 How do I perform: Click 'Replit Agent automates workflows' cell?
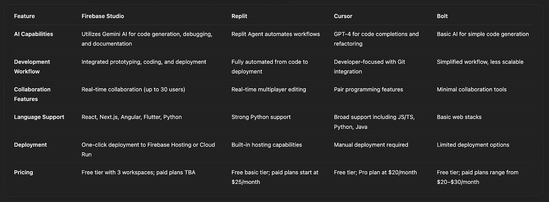click(x=276, y=34)
